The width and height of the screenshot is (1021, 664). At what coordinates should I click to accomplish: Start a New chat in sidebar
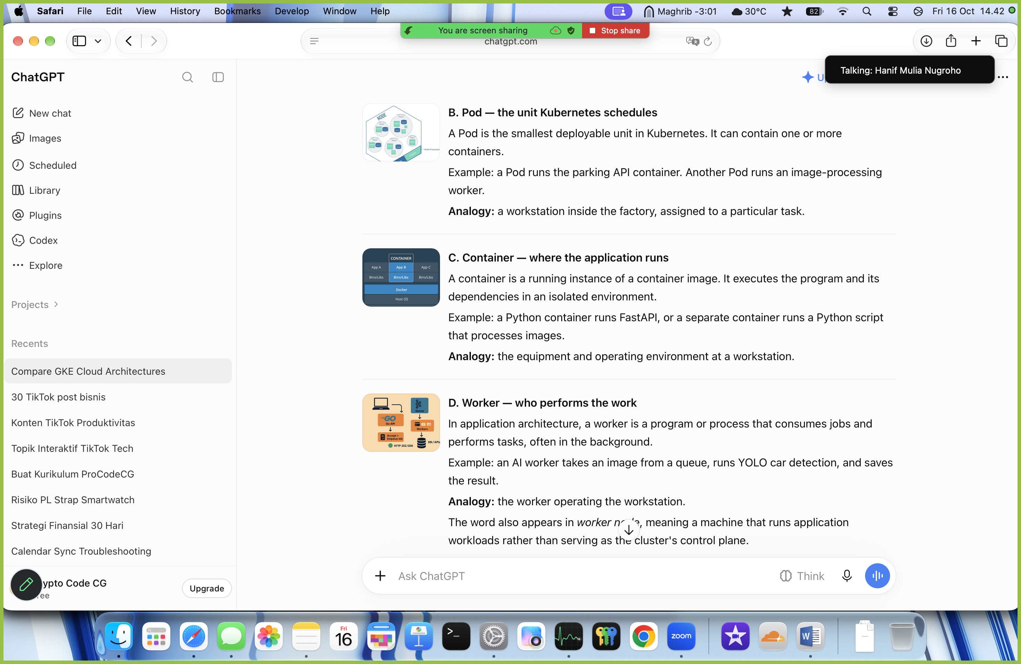pyautogui.click(x=42, y=113)
